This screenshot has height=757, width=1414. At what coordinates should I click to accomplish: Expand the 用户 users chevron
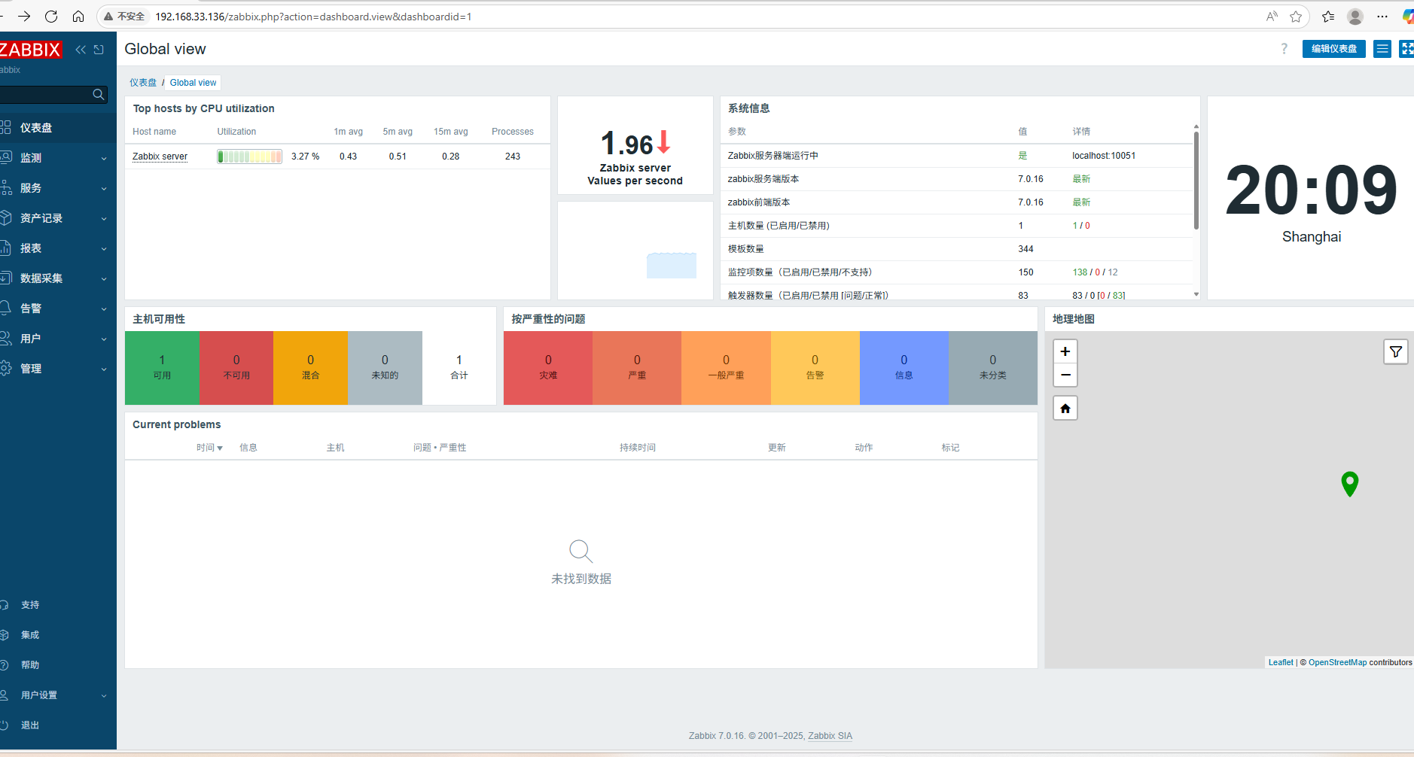point(104,339)
